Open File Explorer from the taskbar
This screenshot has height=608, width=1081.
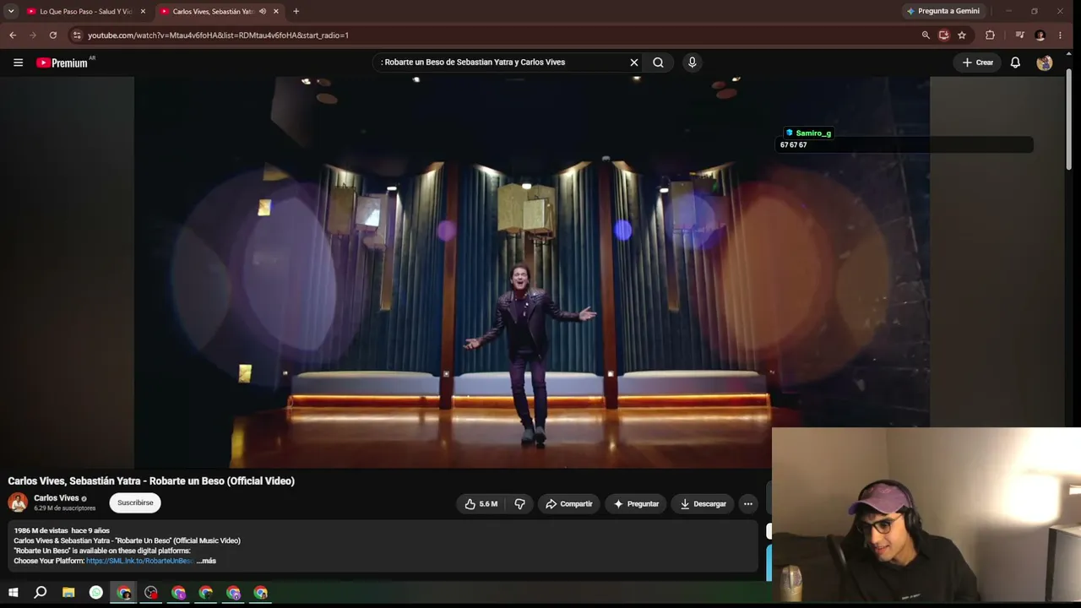(x=68, y=593)
